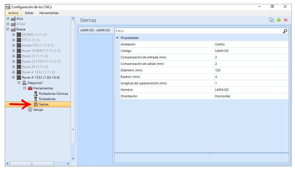Viewport: 295px width, 172px height.
Task: Click the EKO902 machine icon
Action: [x=19, y=35]
